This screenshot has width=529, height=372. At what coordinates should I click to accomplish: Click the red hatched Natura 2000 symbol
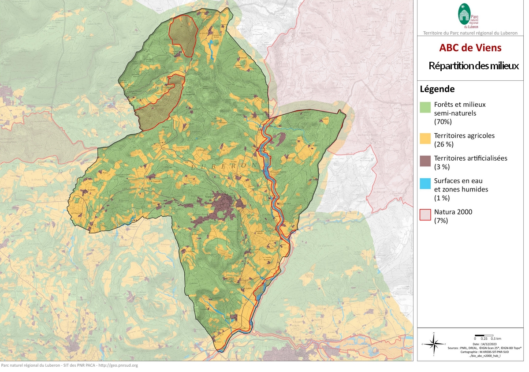[425, 215]
